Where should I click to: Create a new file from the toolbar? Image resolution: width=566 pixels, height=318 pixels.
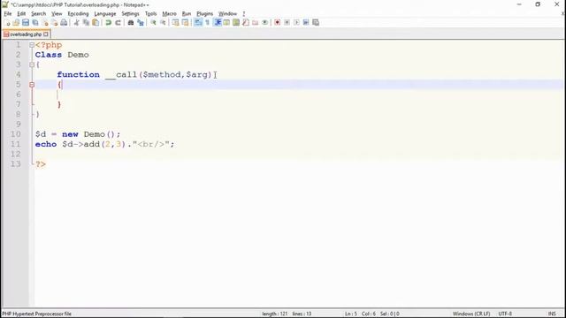8,22
